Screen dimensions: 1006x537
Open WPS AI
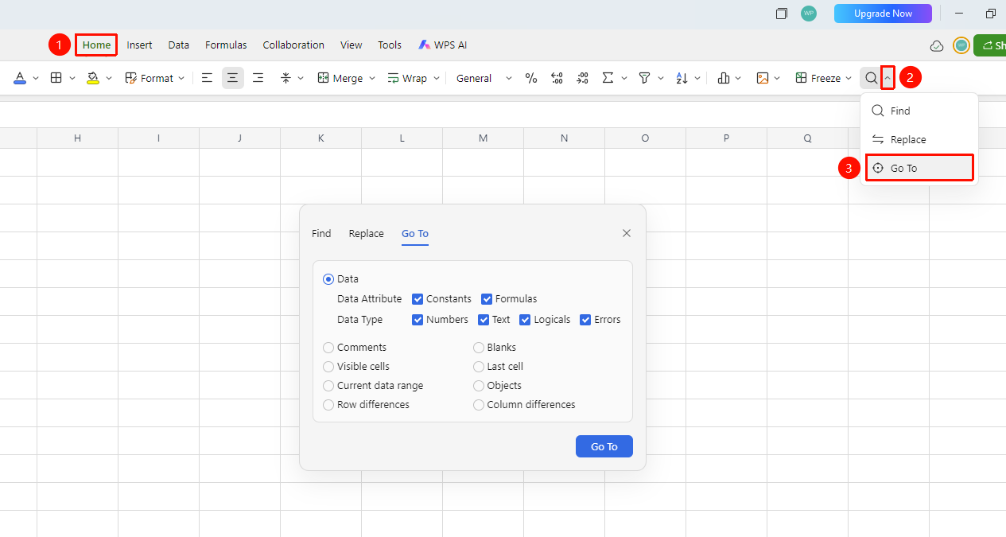443,45
